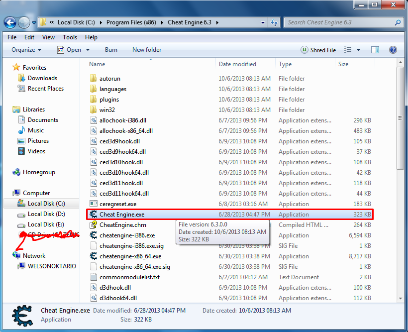408x332 pixels.
Task: Click the refresh icon beside address bar
Action: tap(274, 23)
